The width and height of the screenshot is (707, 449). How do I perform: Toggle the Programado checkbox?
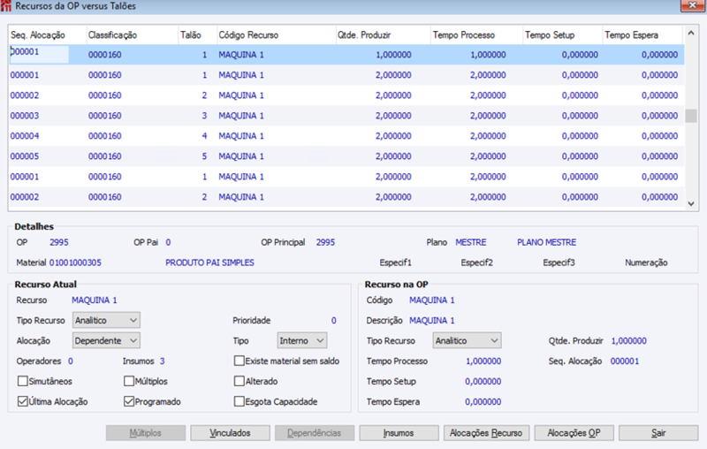(x=129, y=401)
